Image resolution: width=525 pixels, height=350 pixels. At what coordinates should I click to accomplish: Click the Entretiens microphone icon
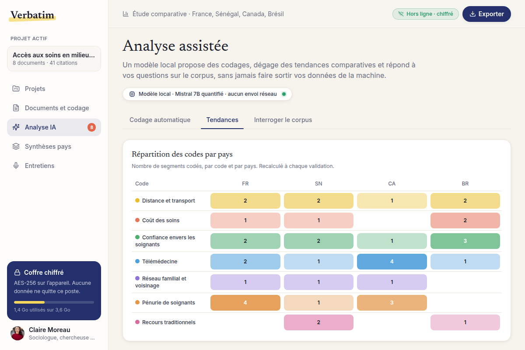click(x=16, y=166)
